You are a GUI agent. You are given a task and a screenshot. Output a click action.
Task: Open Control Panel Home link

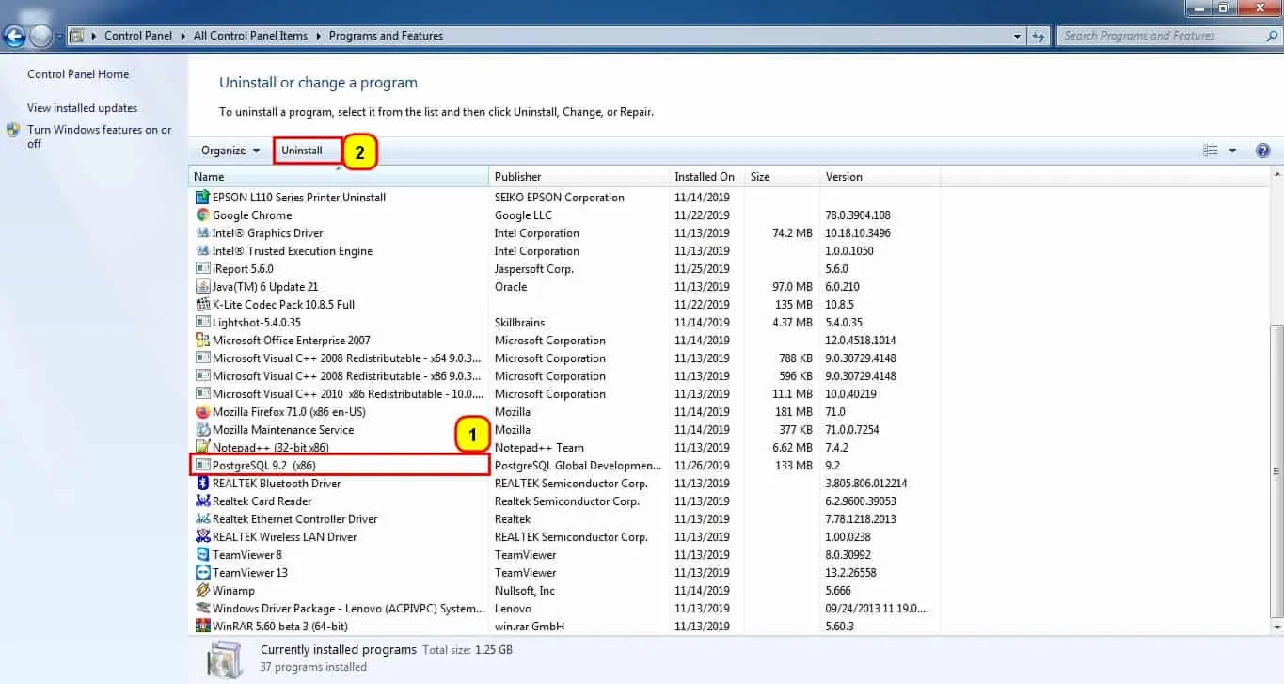click(78, 74)
